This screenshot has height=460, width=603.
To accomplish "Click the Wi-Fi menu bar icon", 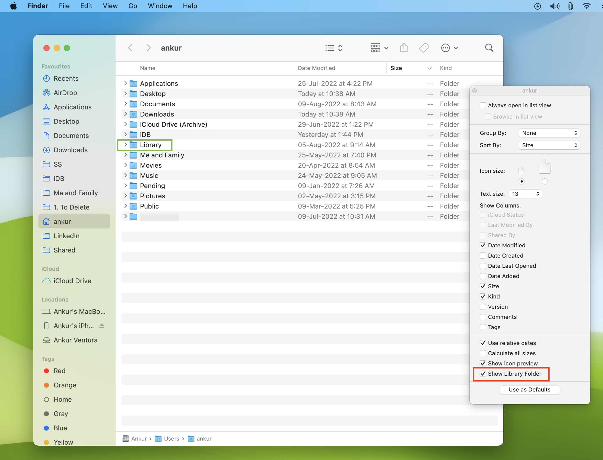I will click(x=586, y=6).
